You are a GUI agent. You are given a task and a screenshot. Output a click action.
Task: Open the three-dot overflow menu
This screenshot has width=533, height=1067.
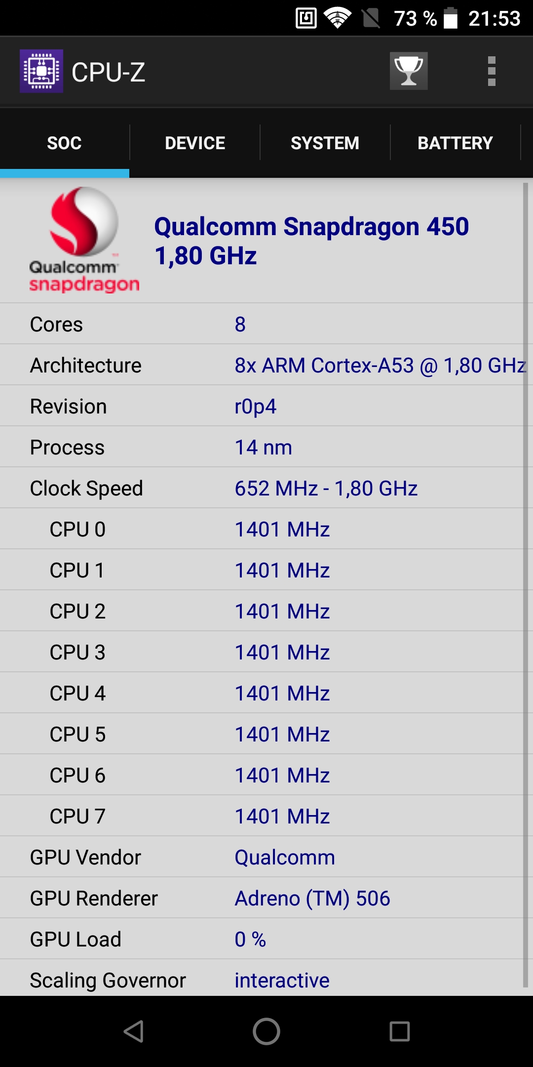[492, 71]
